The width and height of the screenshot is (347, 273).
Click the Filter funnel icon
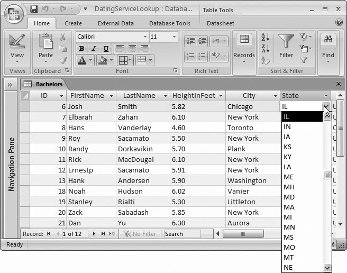286,42
